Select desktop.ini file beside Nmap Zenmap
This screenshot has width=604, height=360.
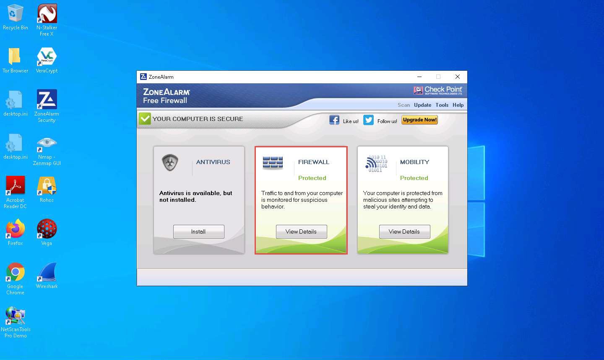(15, 147)
